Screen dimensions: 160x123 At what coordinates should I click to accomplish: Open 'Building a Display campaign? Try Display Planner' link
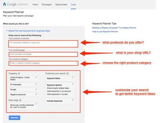click(x=114, y=28)
